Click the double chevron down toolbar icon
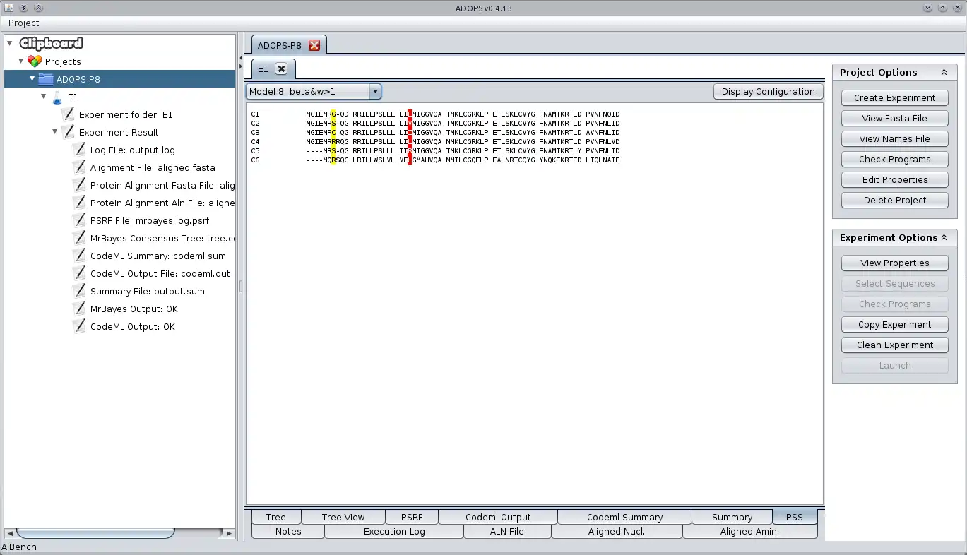967x555 pixels. tap(22, 7)
